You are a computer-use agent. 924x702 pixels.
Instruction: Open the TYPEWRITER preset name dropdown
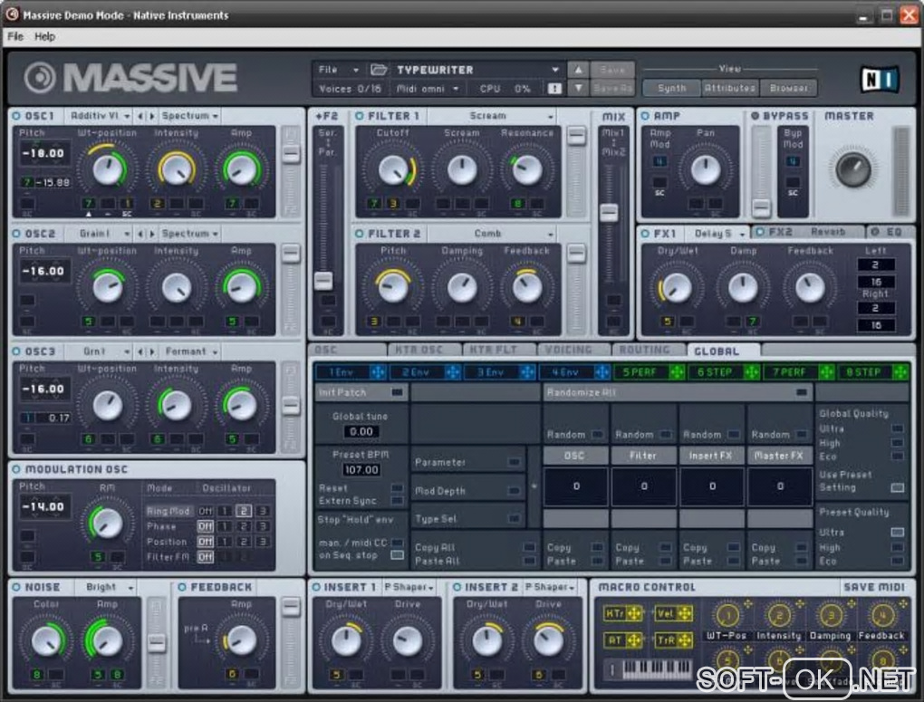(476, 70)
